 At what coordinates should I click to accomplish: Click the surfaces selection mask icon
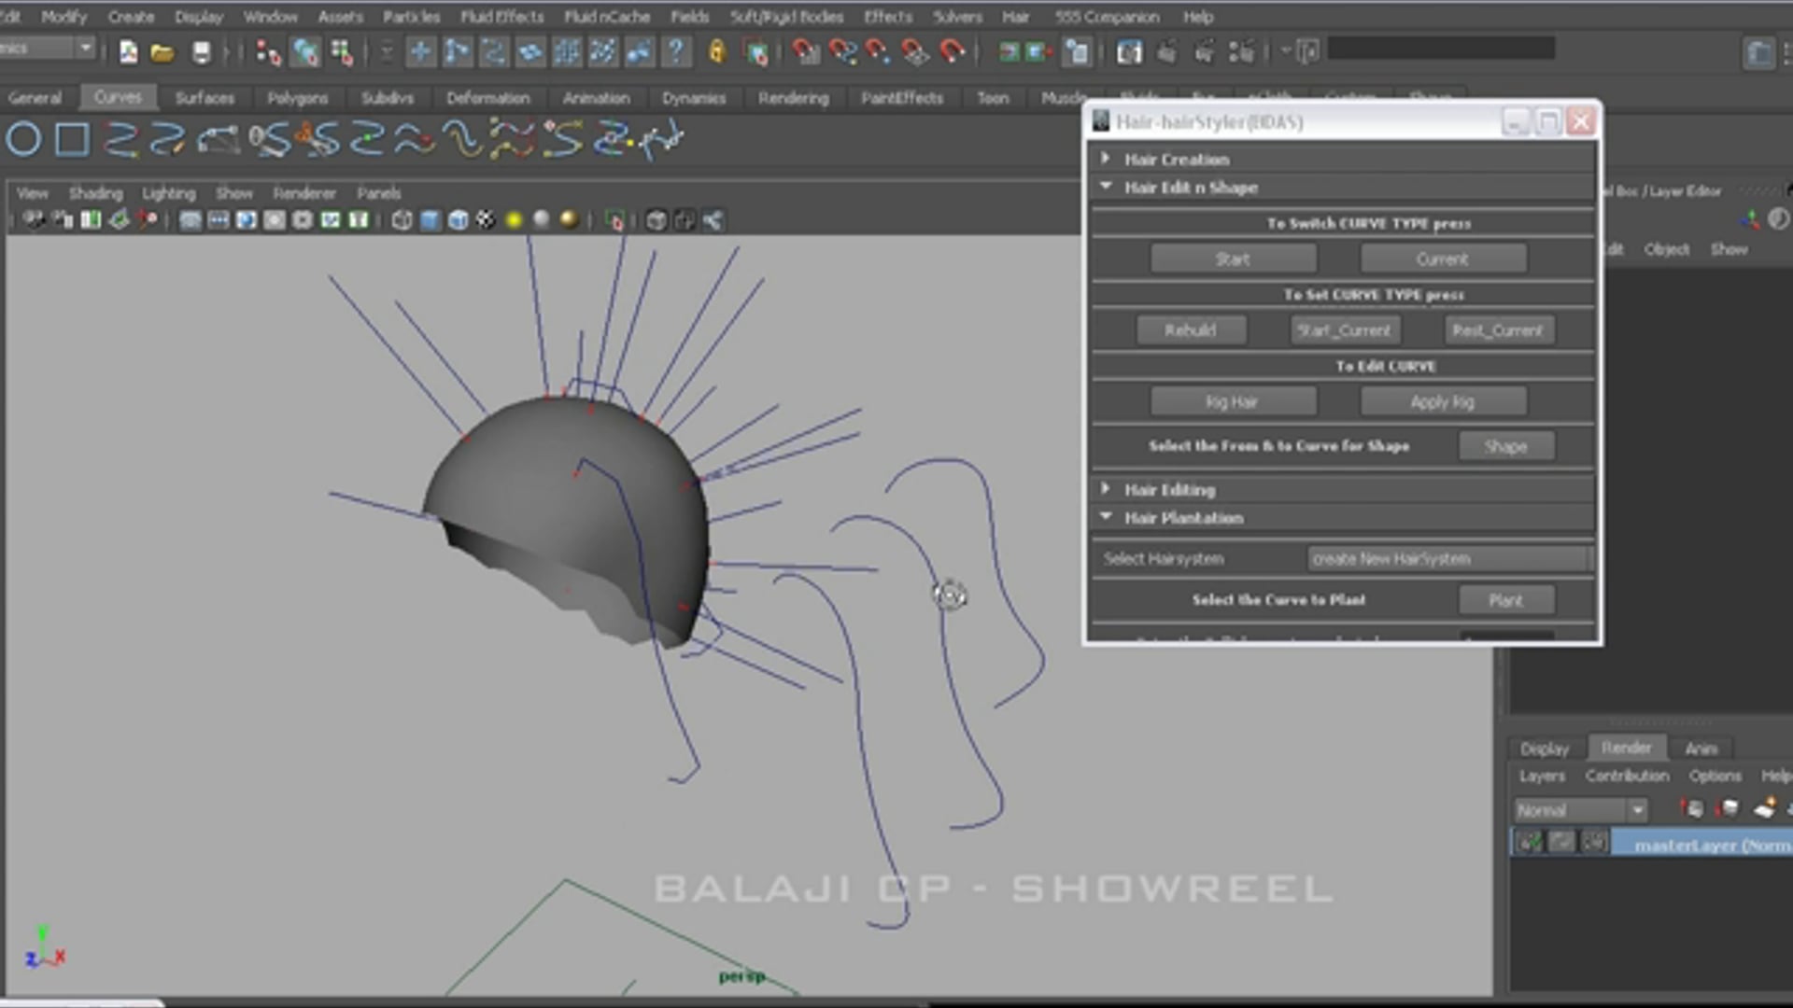coord(529,52)
